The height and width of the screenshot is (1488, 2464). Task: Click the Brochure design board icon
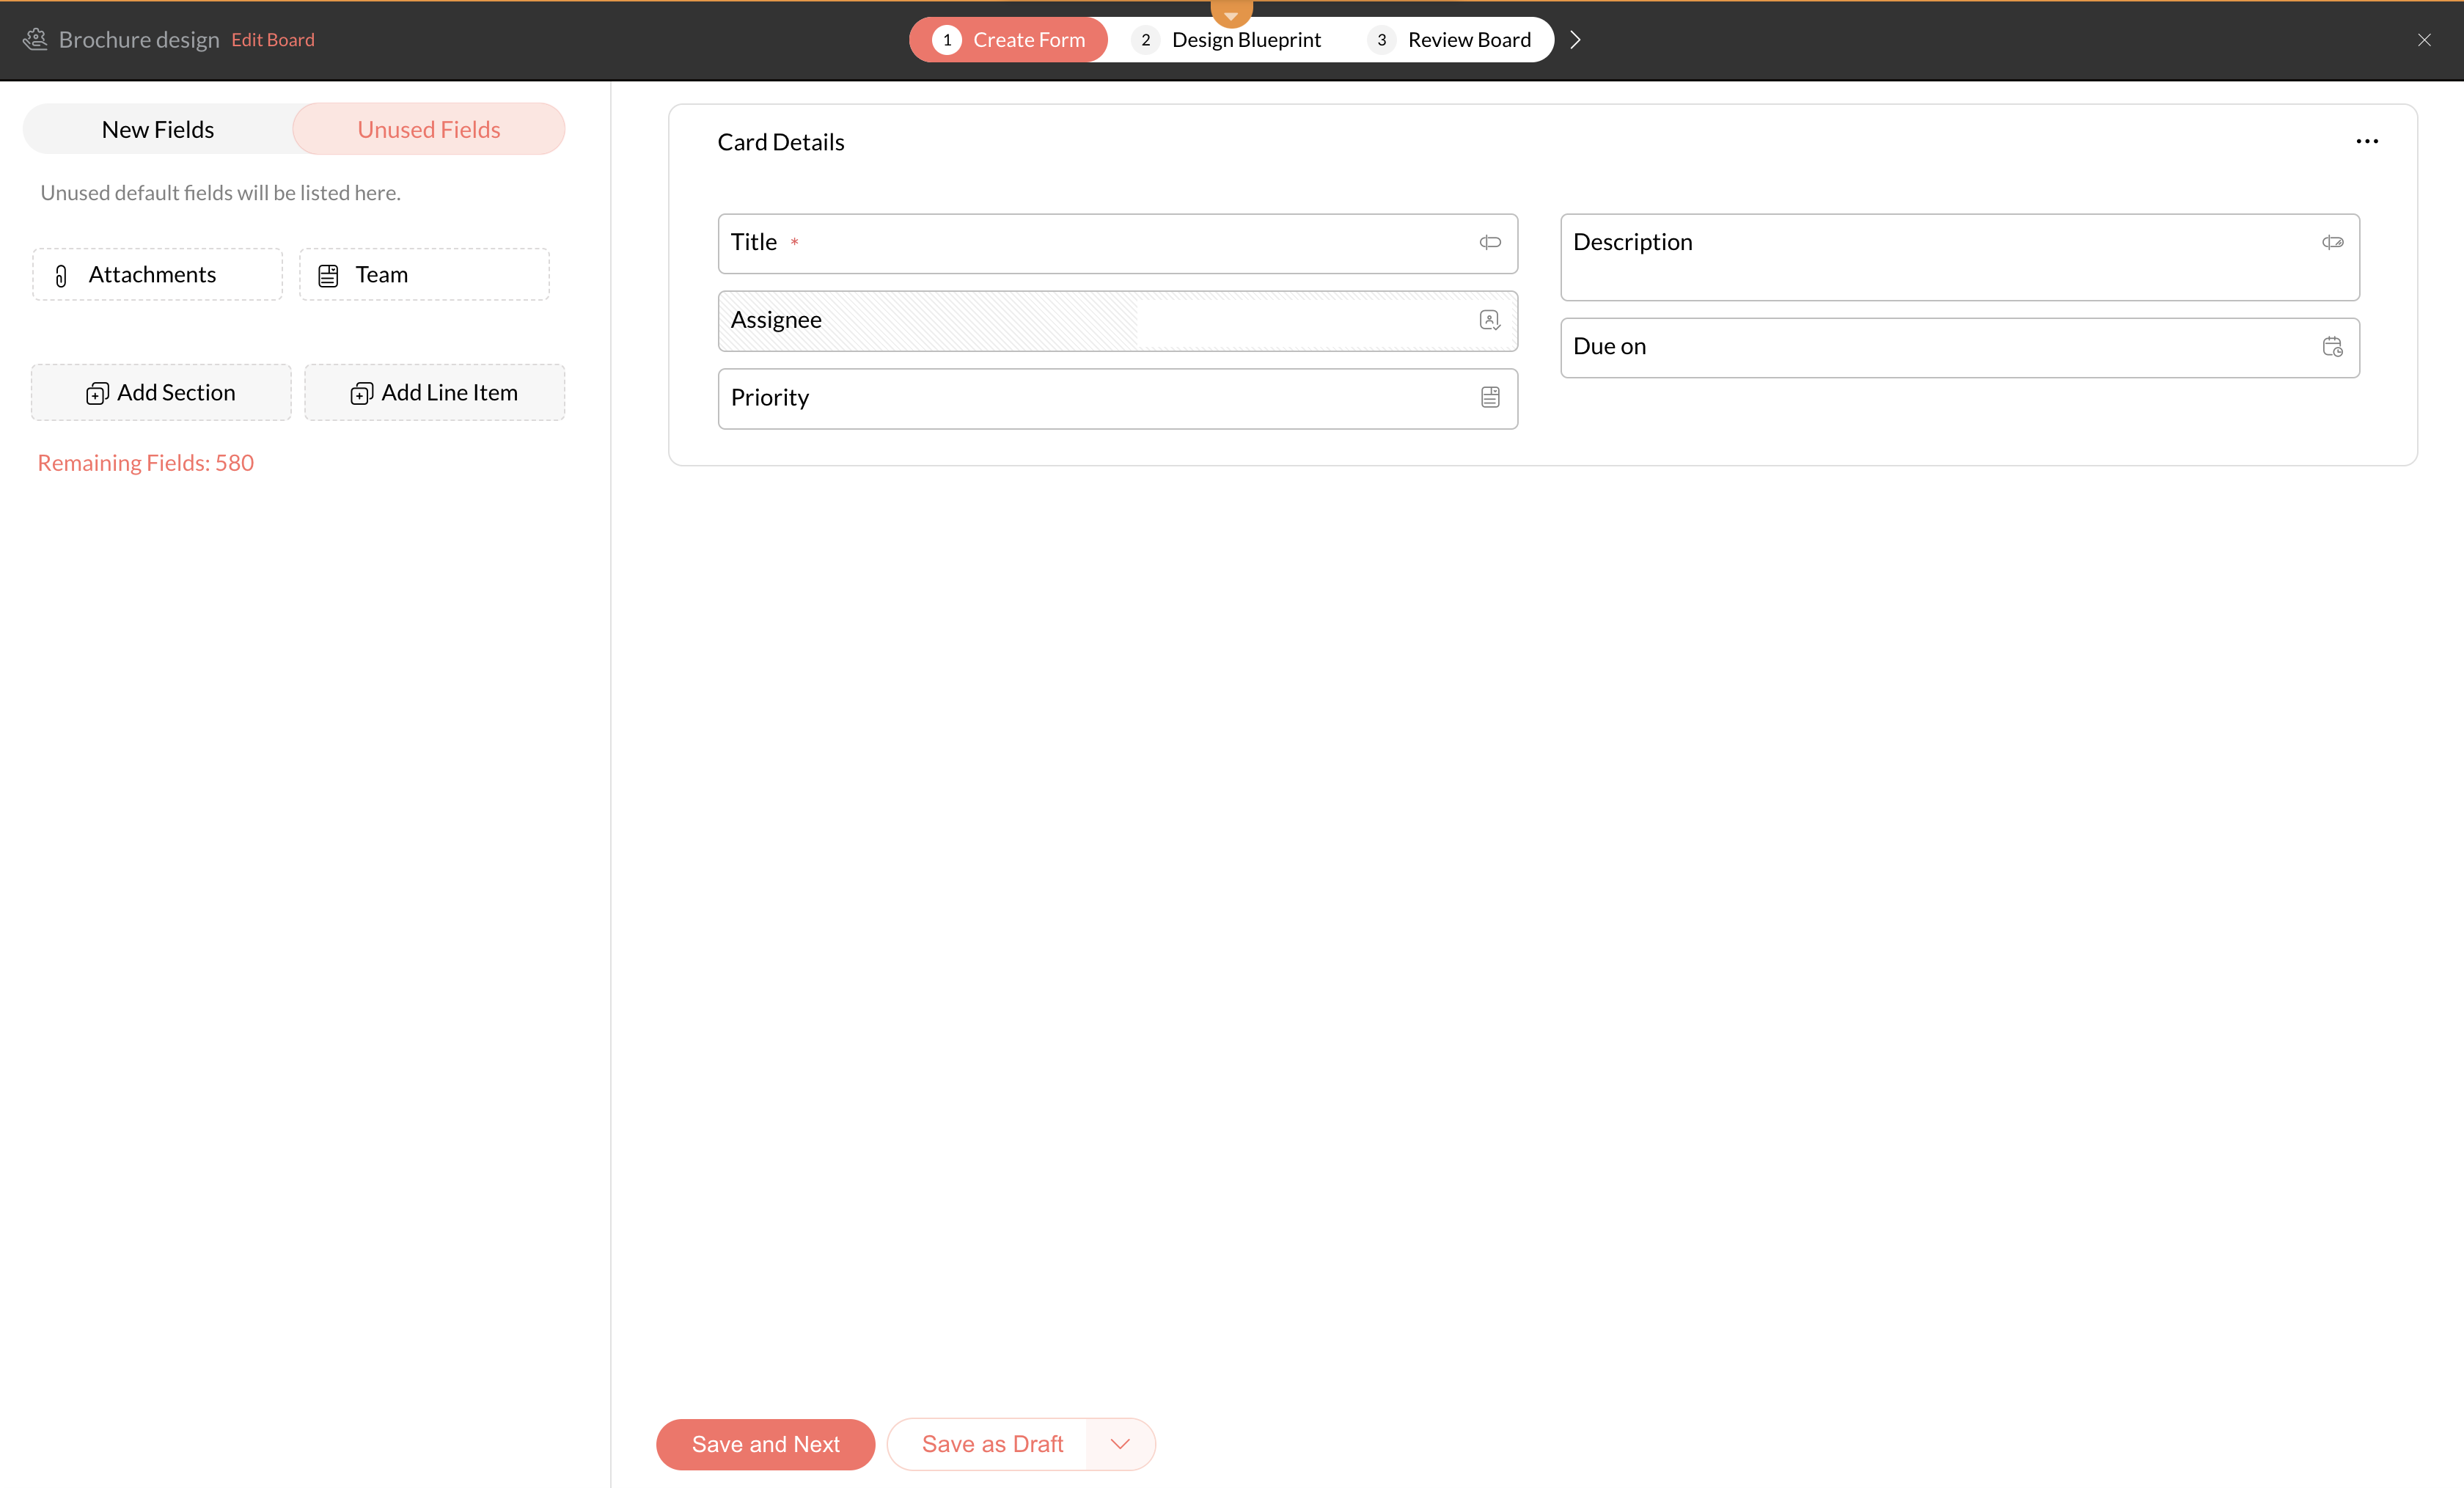[x=36, y=39]
